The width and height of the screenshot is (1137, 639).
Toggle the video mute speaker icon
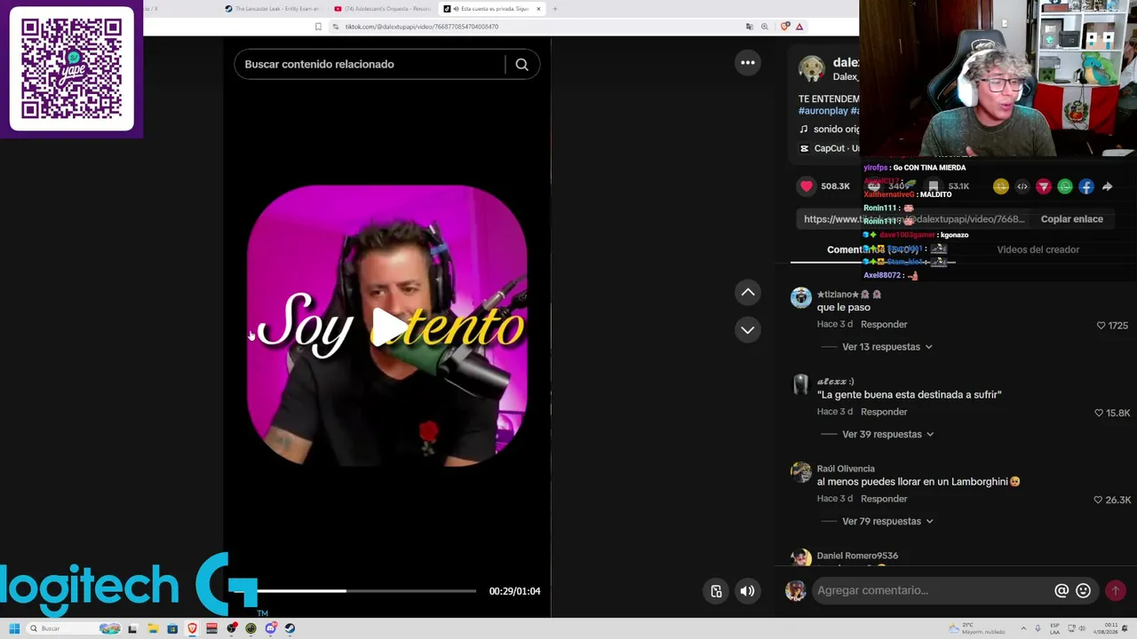click(748, 591)
